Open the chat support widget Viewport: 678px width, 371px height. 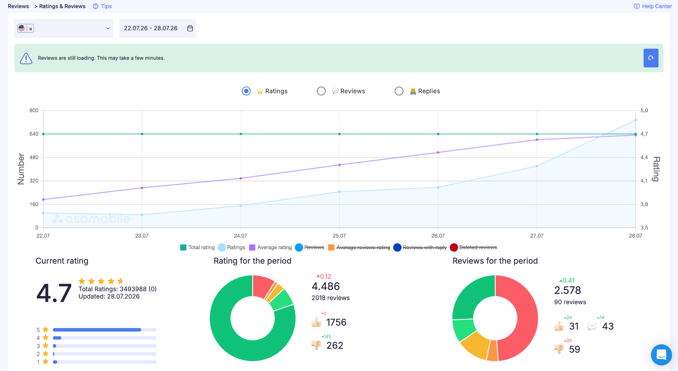pyautogui.click(x=661, y=355)
